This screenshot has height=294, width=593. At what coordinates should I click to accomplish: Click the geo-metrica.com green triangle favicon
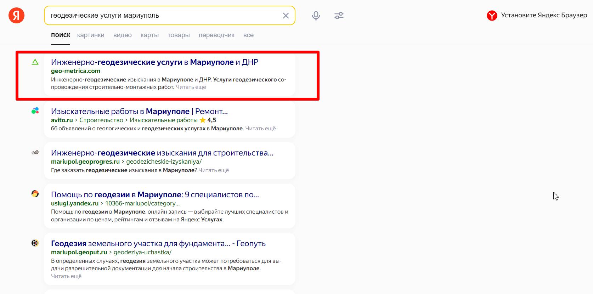(35, 62)
